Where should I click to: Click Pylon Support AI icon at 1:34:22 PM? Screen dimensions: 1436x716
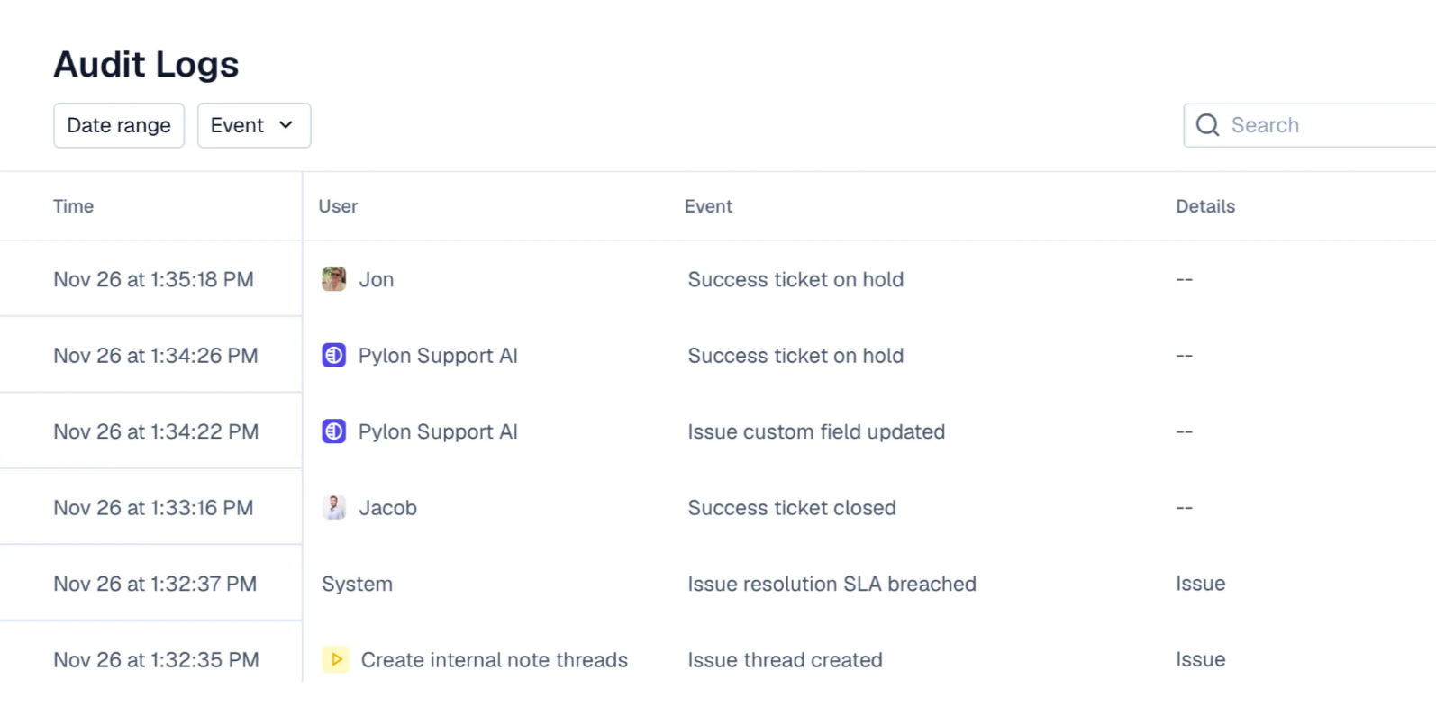[x=333, y=431]
